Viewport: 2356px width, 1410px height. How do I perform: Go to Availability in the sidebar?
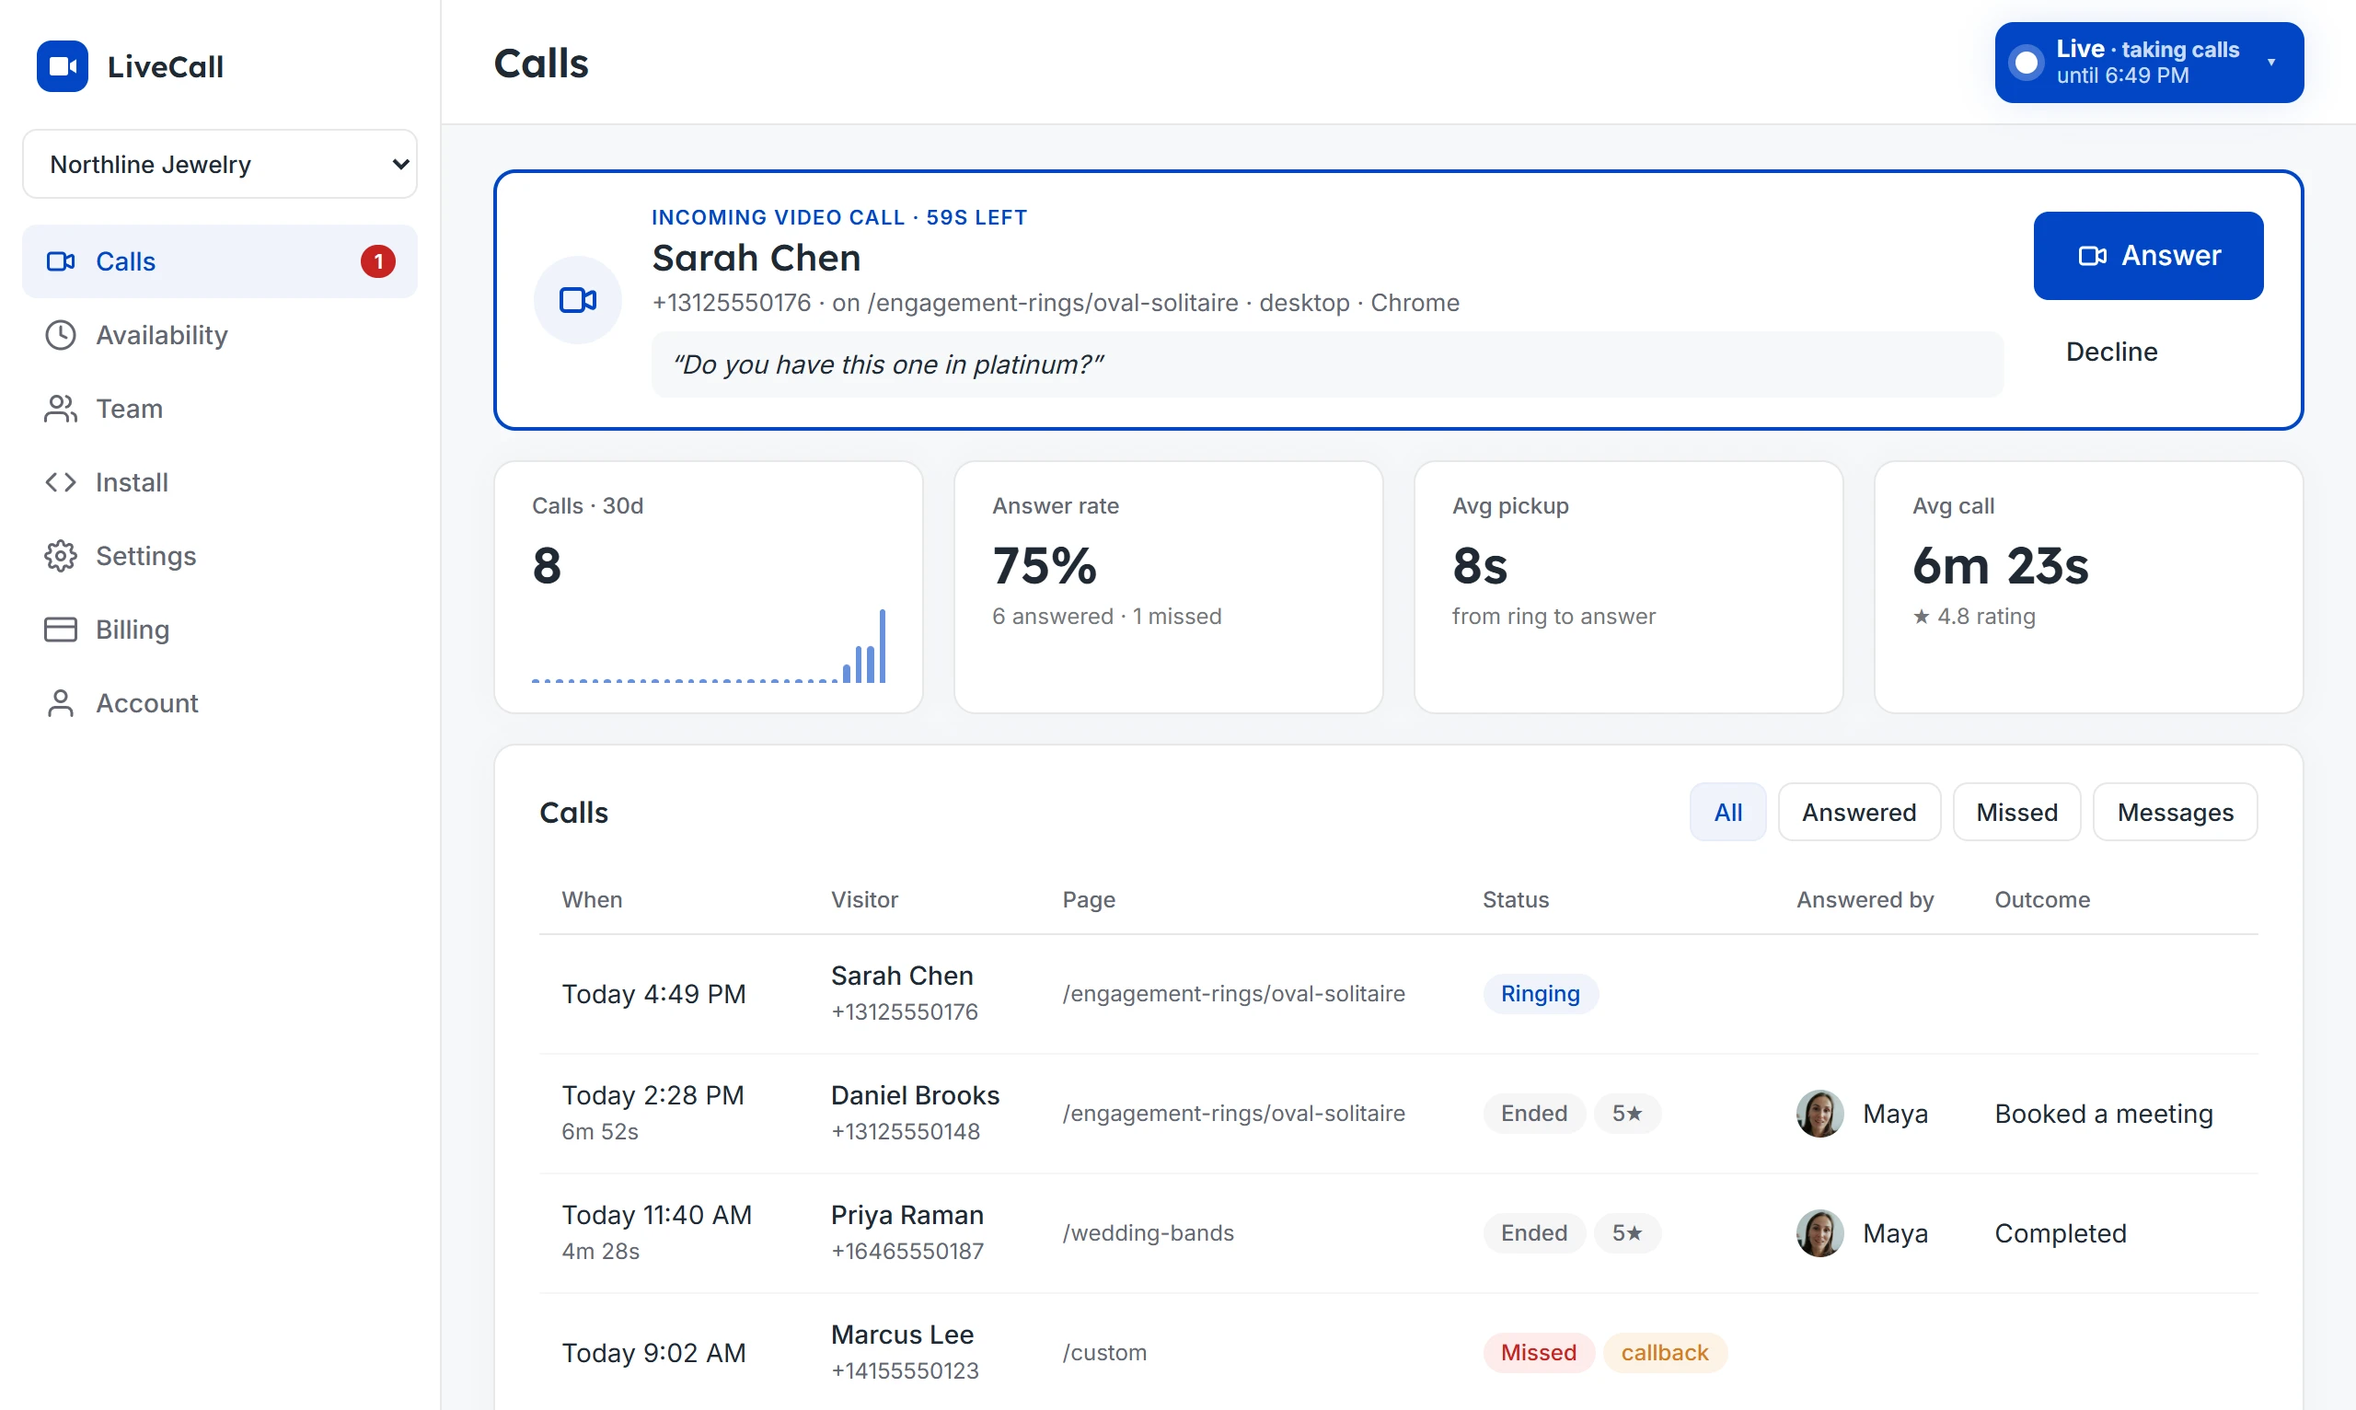pos(219,334)
